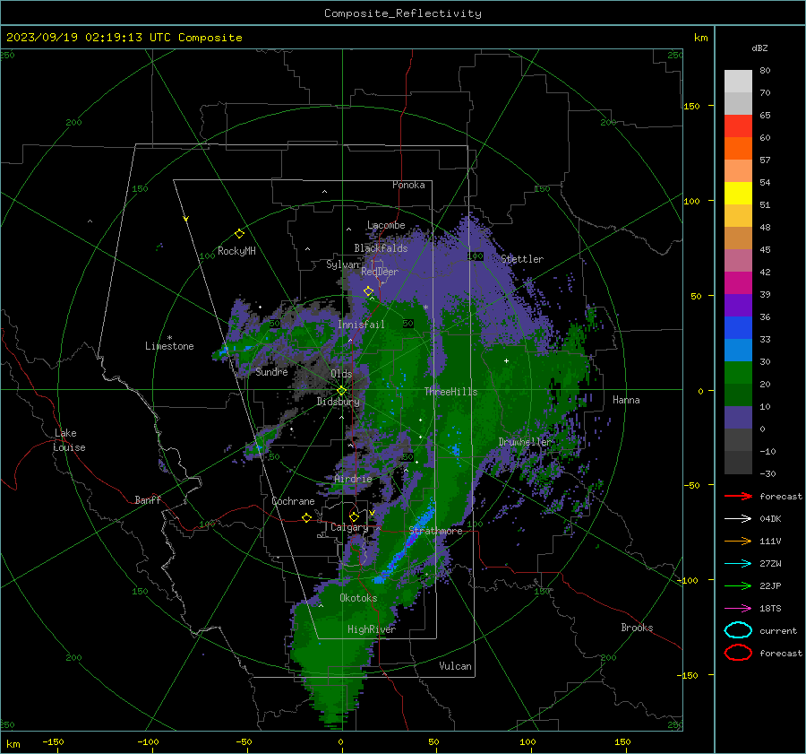This screenshot has height=754, width=806.
Task: Click the yellow diamond marker at RedDeer
Action: click(x=368, y=291)
